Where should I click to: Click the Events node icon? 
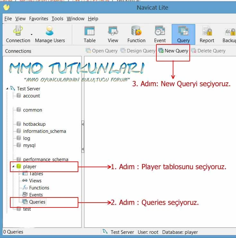25,195
